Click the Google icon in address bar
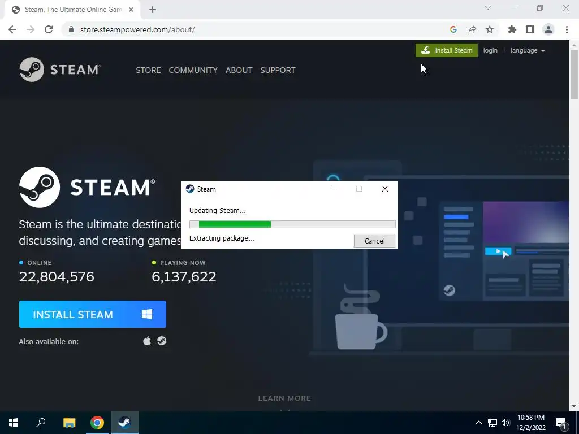 click(453, 29)
